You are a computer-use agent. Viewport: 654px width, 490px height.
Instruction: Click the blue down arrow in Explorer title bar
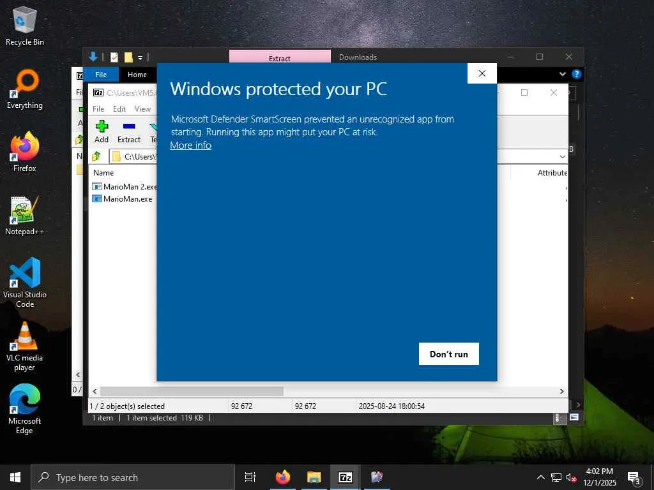pos(93,57)
